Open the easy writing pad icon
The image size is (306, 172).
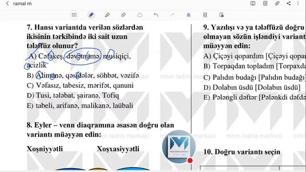pos(205,15)
